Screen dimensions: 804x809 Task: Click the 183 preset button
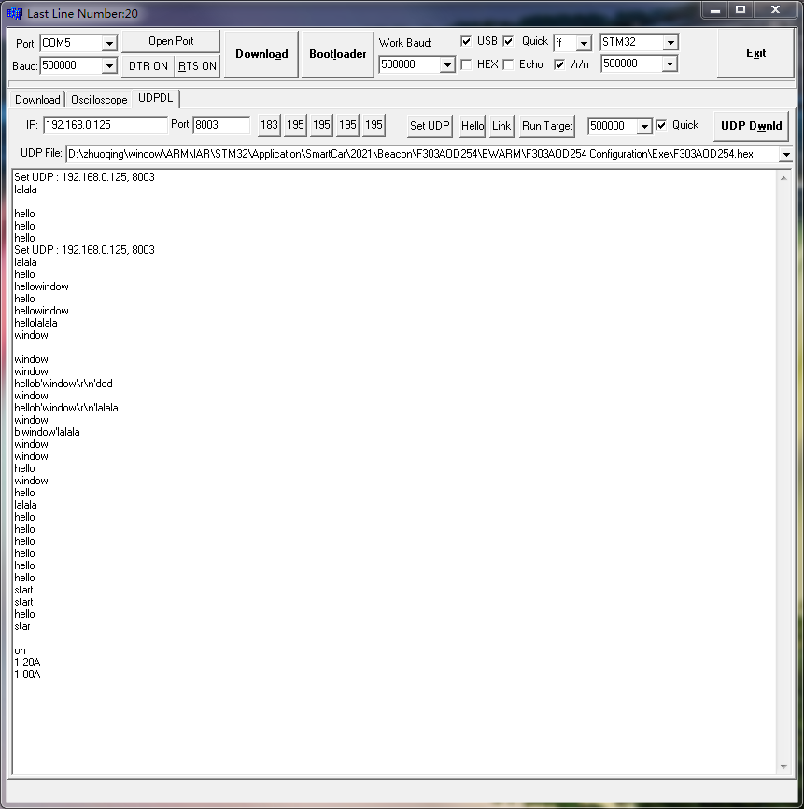tap(269, 125)
